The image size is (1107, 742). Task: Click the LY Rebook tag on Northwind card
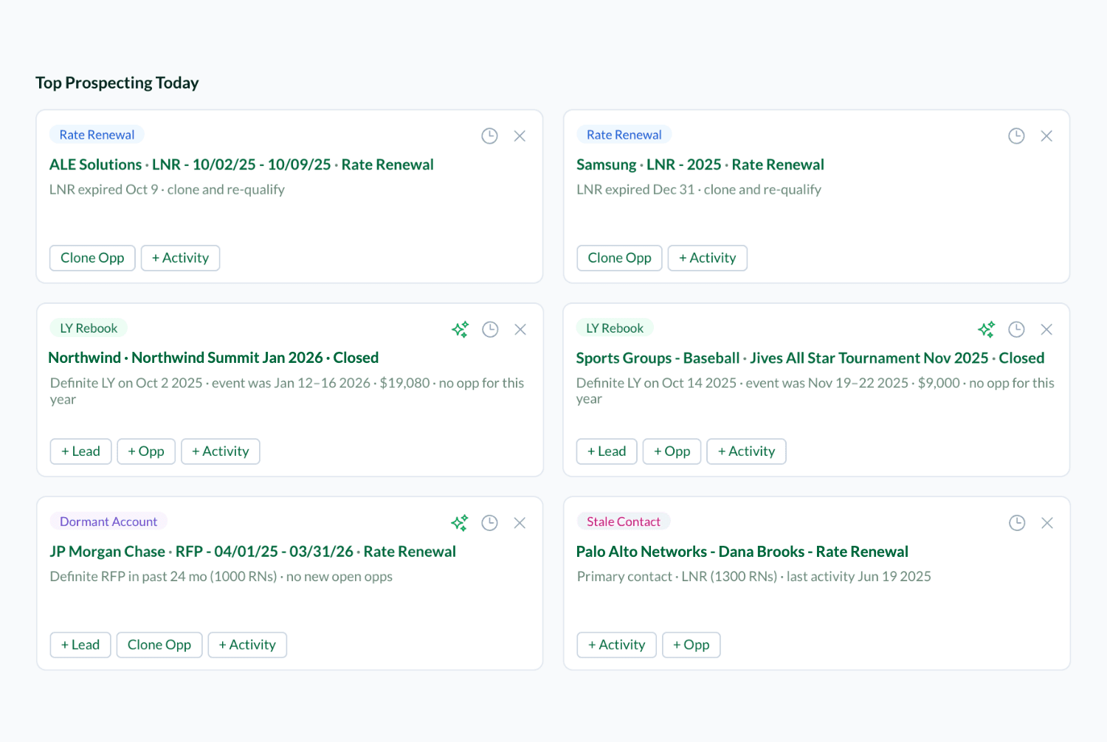point(89,328)
